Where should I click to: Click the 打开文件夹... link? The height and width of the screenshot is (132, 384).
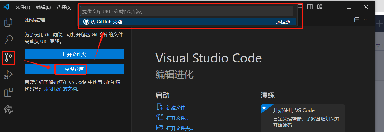click(180, 128)
